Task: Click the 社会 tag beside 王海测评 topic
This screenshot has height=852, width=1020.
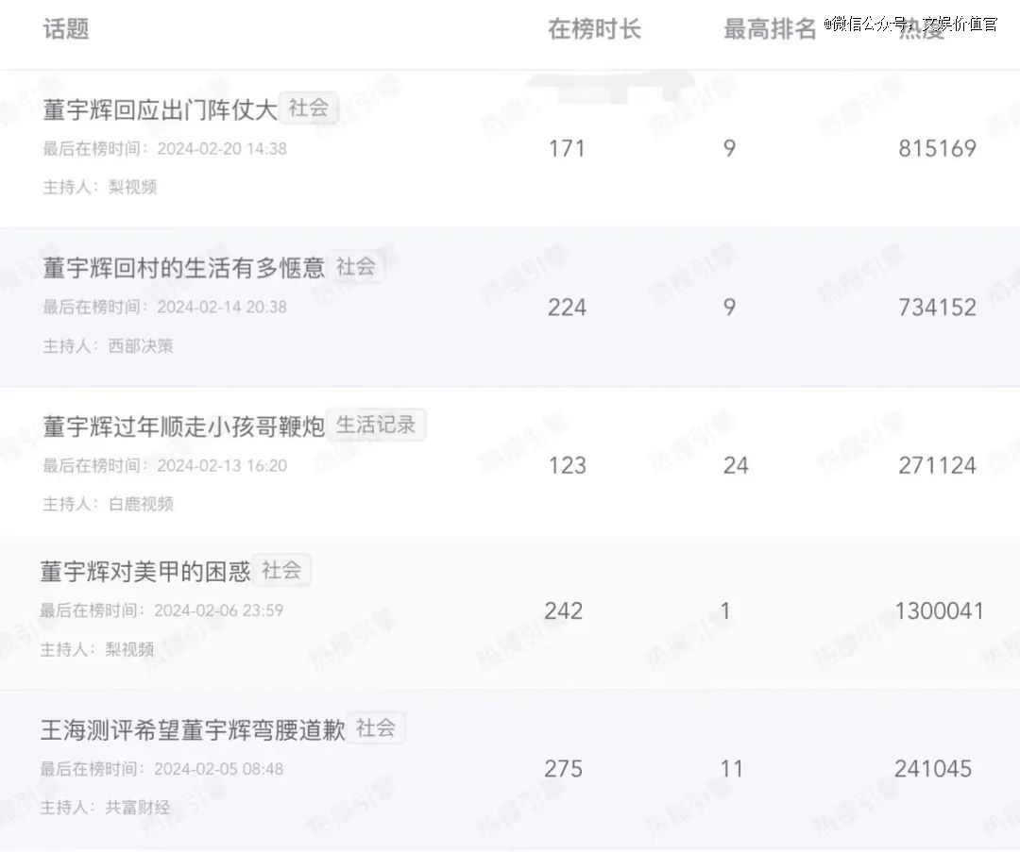Action: (376, 727)
